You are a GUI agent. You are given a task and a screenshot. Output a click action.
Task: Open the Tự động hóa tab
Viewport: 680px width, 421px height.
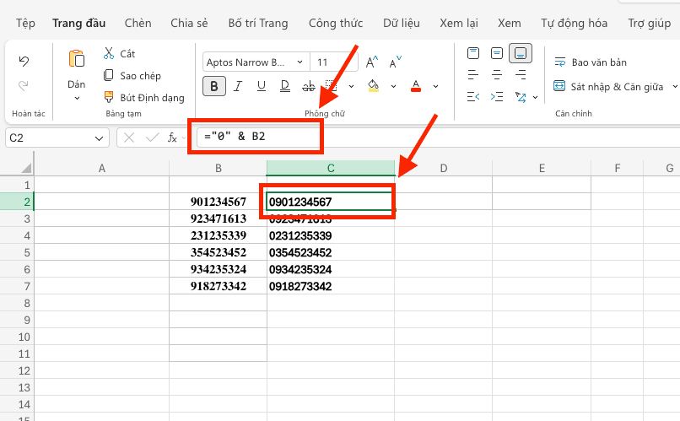pos(574,23)
